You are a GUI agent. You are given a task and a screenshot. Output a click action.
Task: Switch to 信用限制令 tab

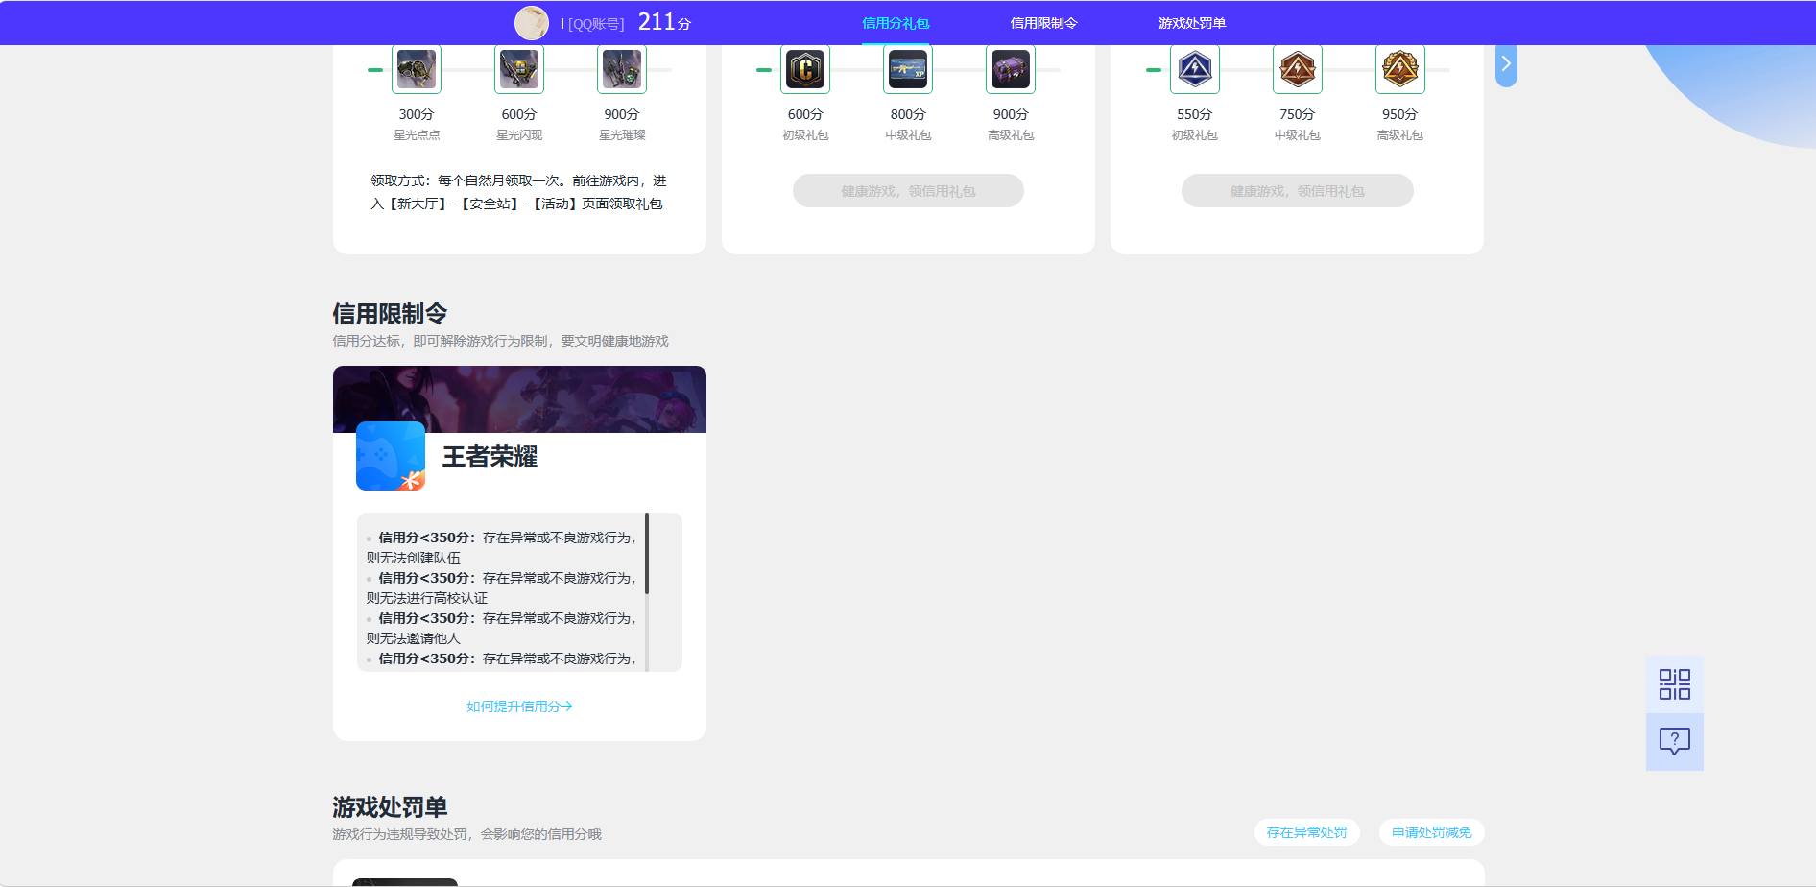[x=1043, y=23]
